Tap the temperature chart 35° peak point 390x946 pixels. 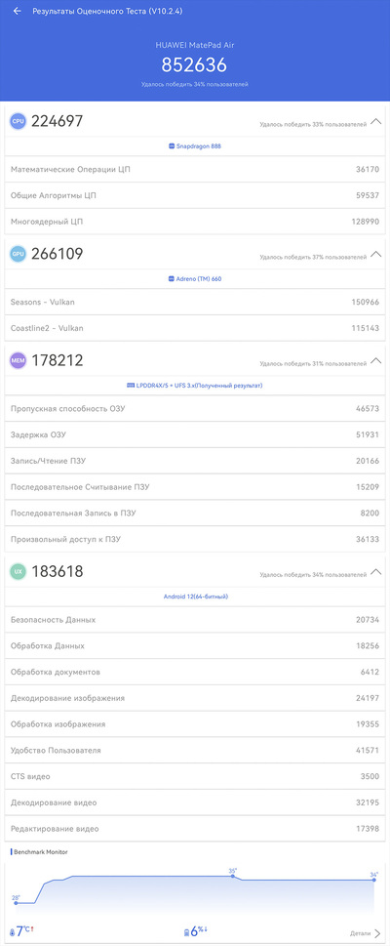point(233,876)
